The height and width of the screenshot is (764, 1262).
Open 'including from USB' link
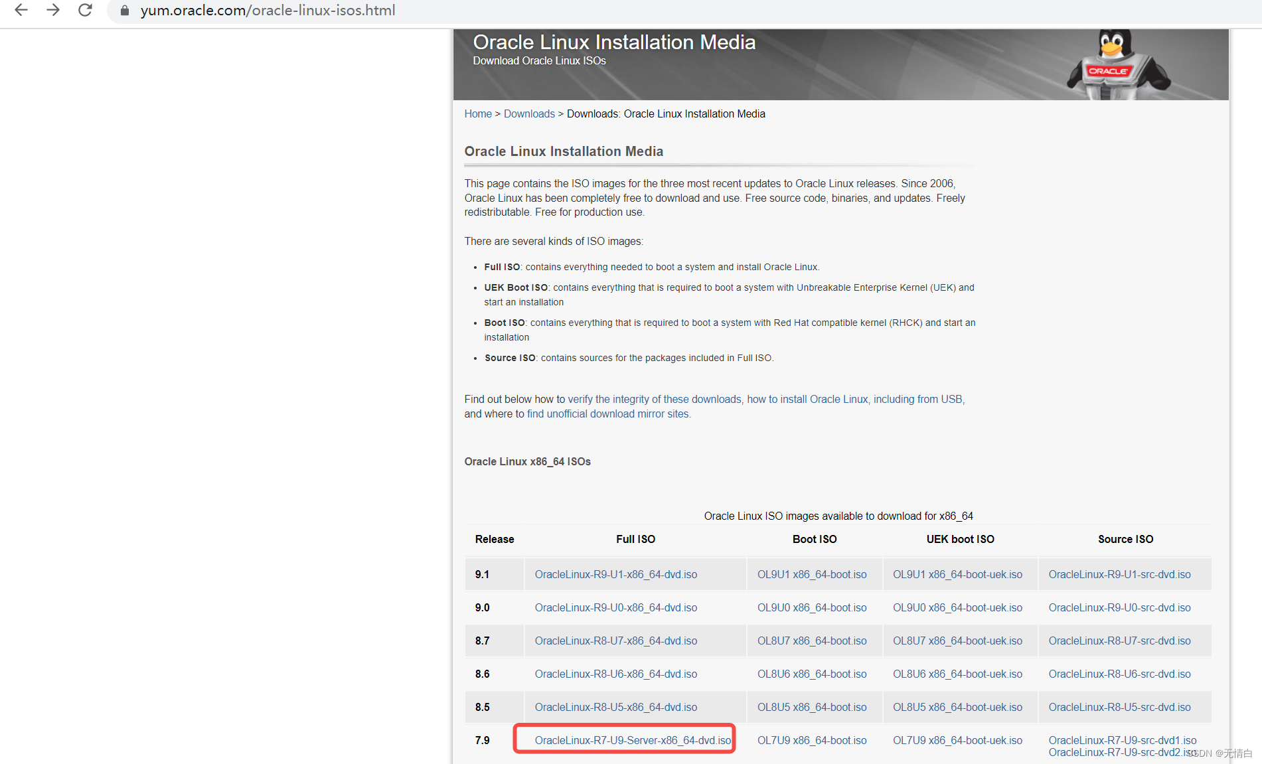coord(918,399)
